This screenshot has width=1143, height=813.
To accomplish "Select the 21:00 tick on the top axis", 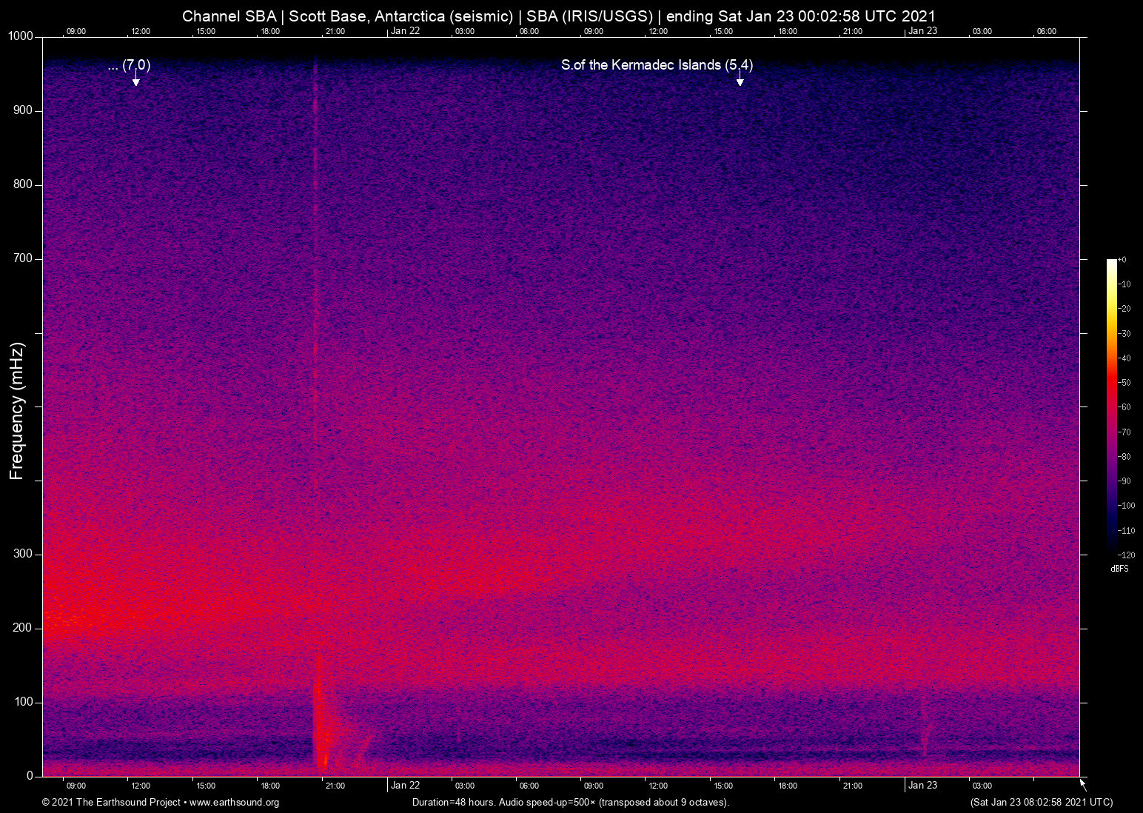I will (335, 31).
